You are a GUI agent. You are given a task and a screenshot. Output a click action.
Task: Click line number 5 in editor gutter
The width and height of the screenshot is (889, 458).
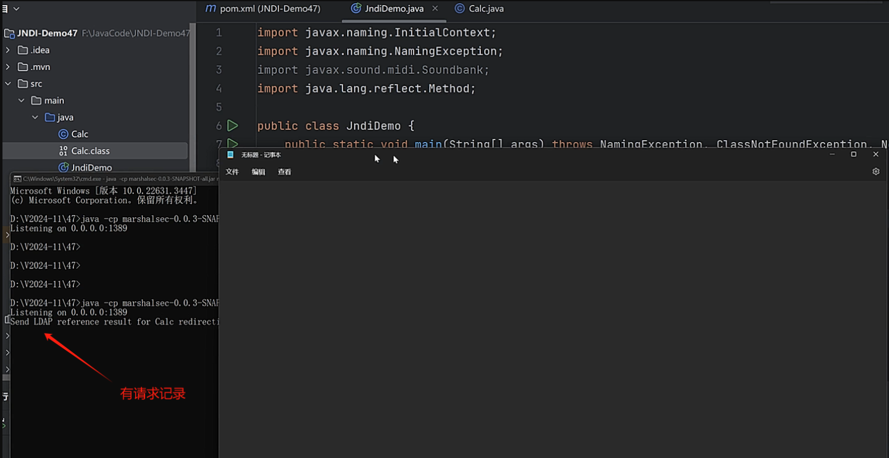click(x=219, y=107)
